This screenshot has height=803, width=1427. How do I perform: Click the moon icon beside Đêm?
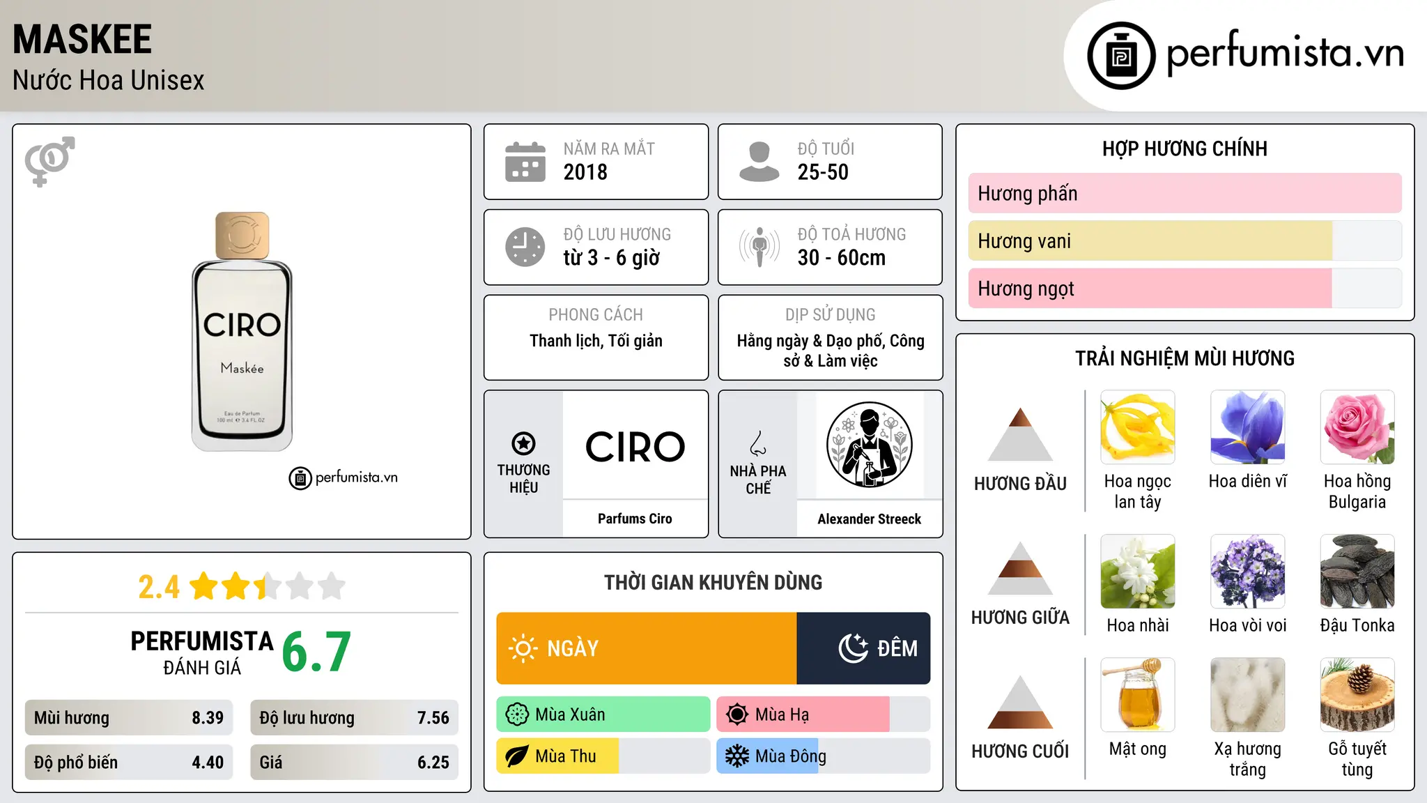coord(854,648)
